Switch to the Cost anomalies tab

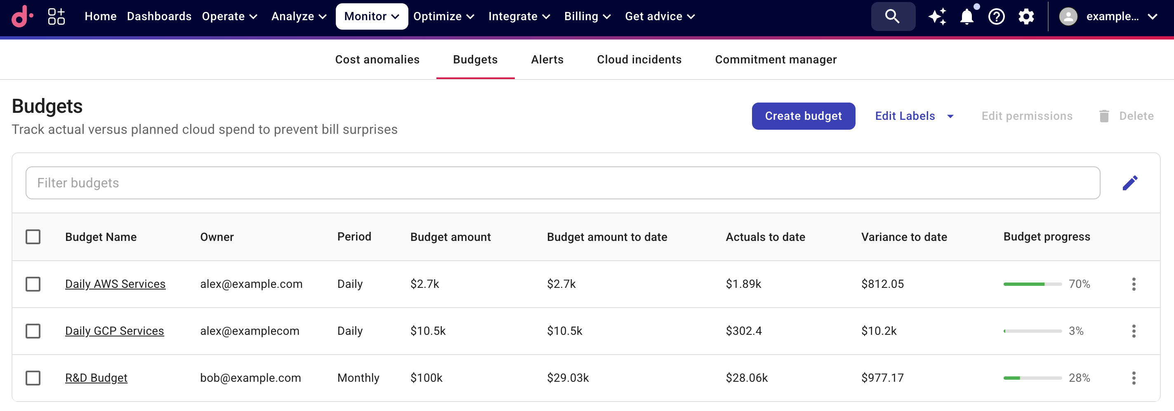pos(377,60)
